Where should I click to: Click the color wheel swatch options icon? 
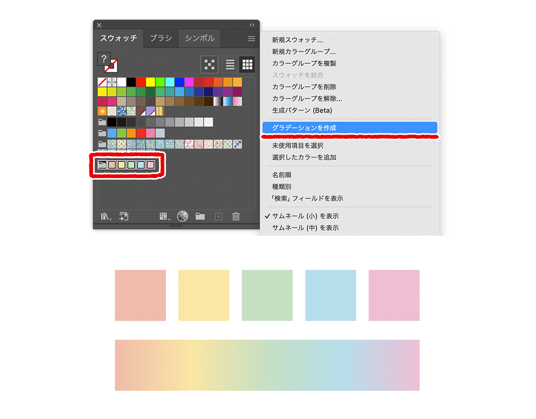(x=183, y=216)
